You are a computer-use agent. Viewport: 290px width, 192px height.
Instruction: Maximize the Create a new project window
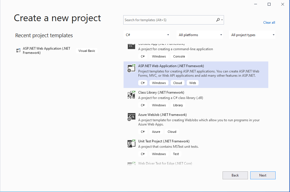coord(269,4)
